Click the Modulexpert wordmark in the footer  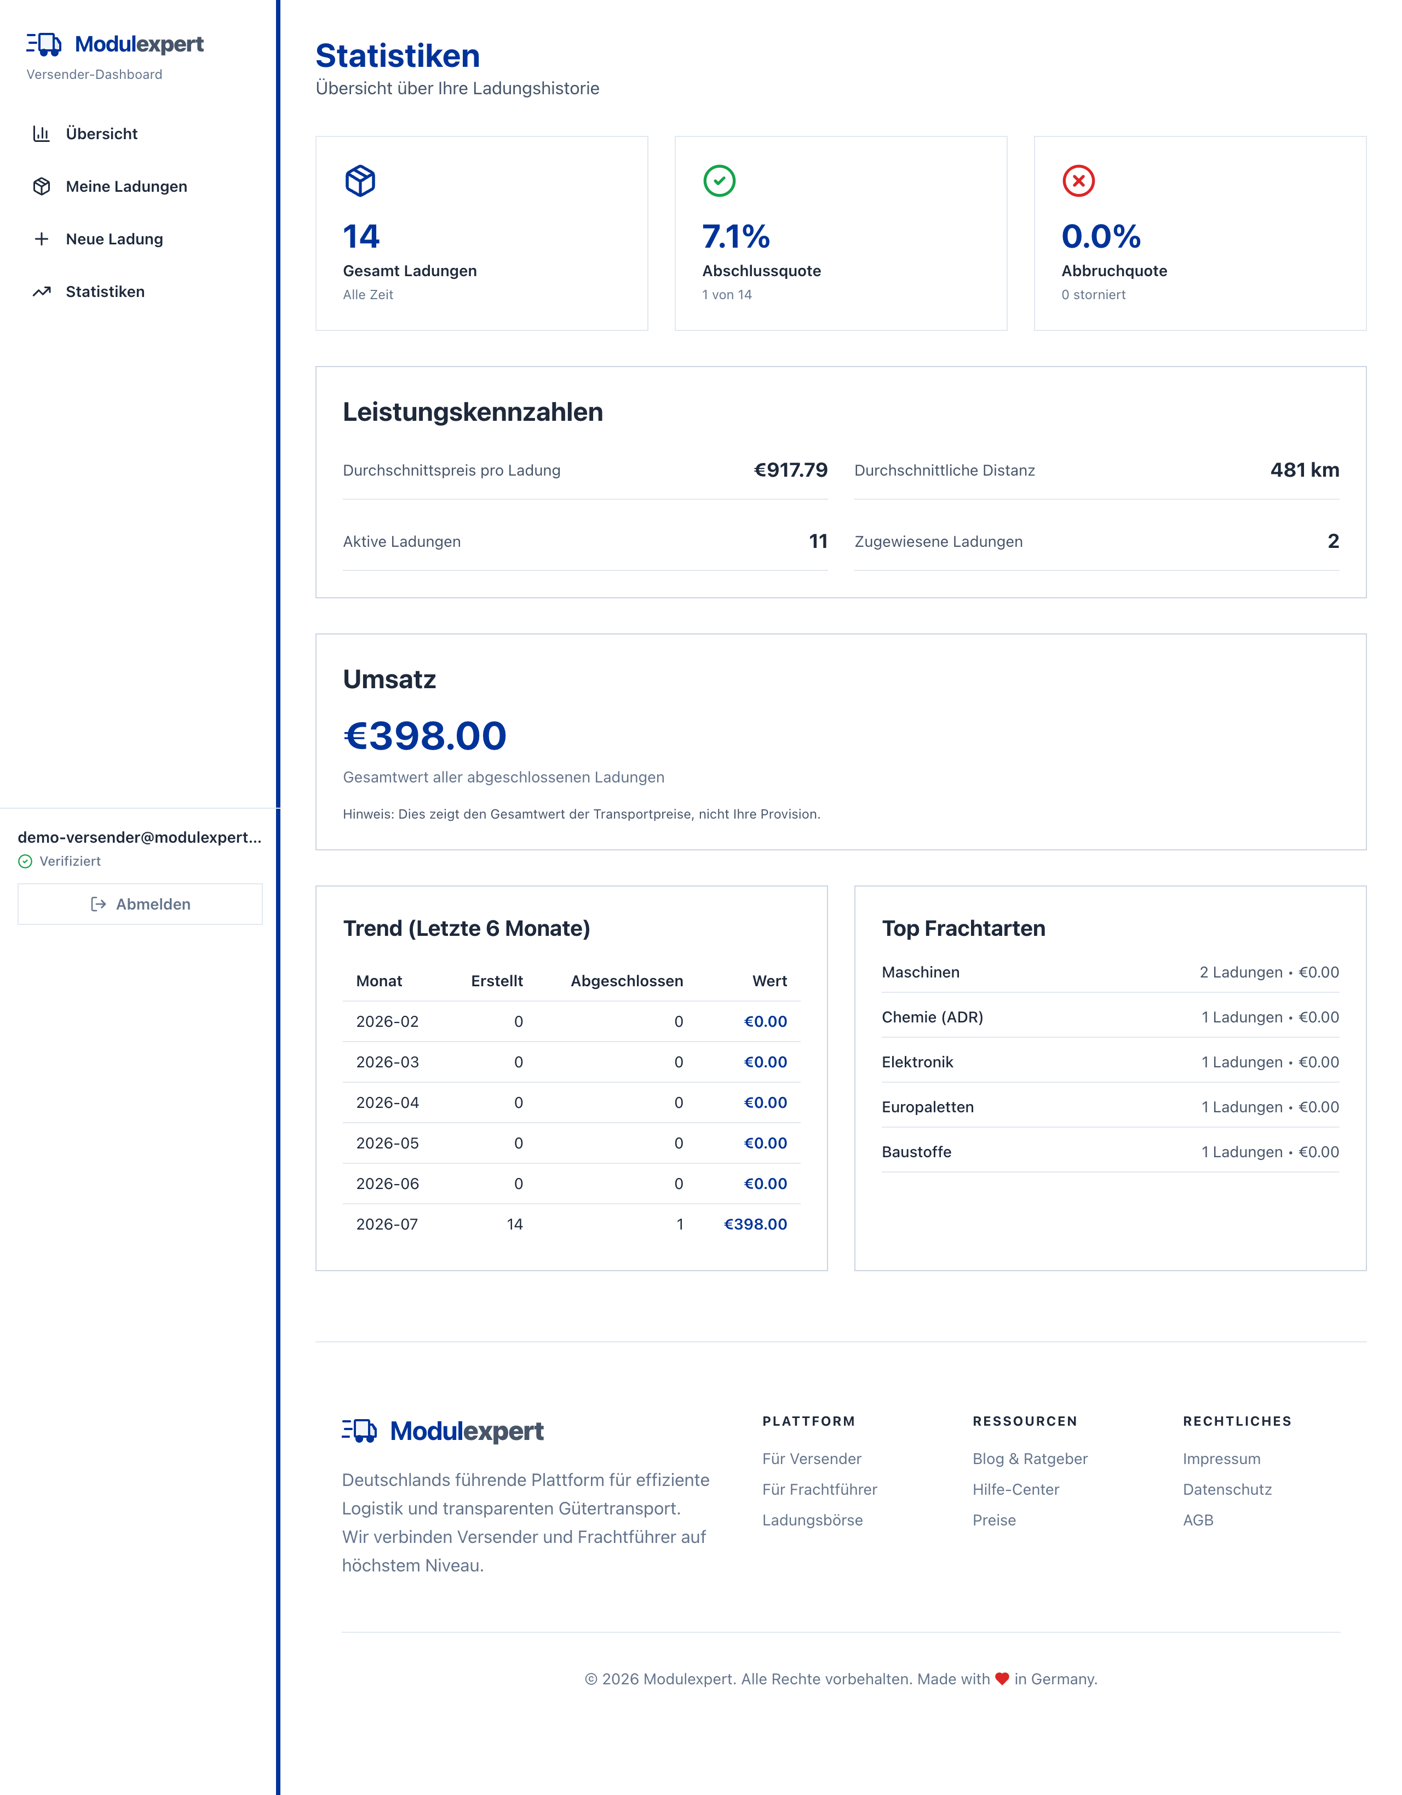pos(467,1432)
